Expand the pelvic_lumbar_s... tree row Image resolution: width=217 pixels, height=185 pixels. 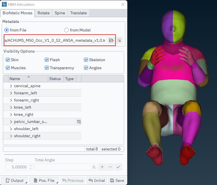click(x=11, y=122)
